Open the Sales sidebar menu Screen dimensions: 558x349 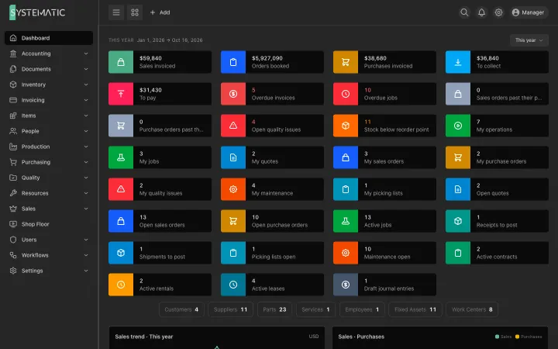(x=49, y=209)
